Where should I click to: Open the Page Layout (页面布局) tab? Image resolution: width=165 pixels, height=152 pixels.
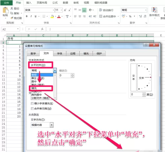point(42,3)
